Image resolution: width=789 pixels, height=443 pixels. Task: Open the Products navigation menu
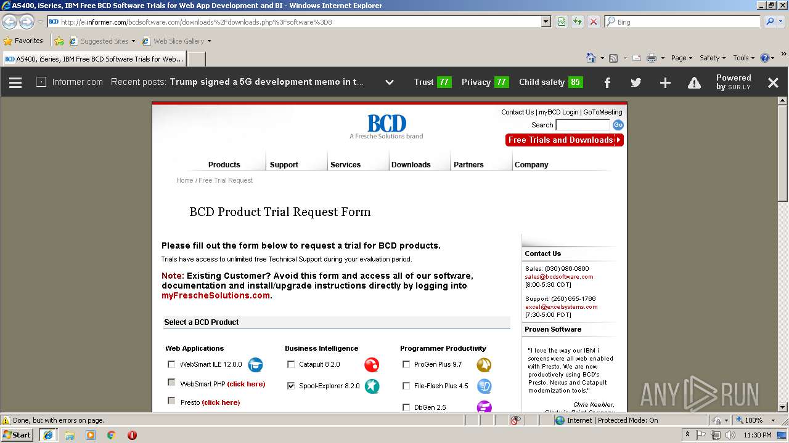coord(224,164)
